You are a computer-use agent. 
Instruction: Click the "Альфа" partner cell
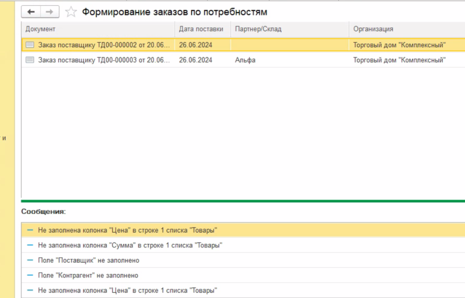[245, 60]
